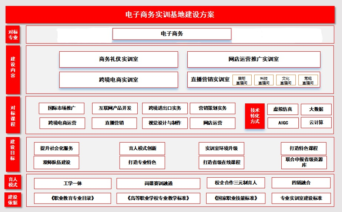Click the 商务礼仪实训室 box
This screenshot has width=342, height=212.
tap(118, 59)
